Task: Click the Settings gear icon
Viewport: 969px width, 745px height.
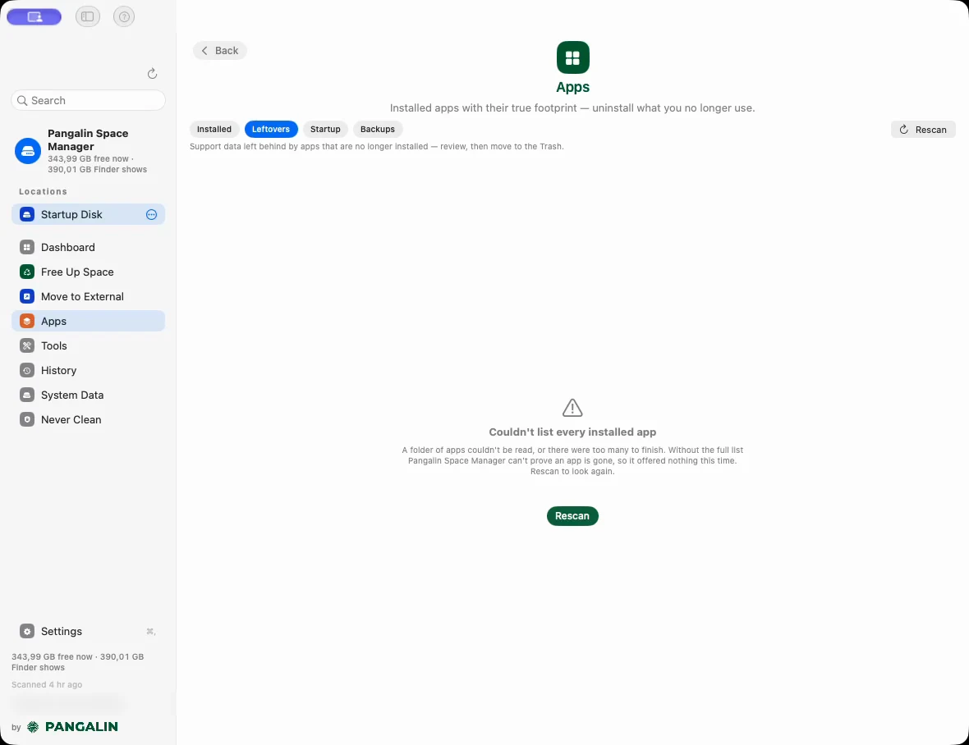Action: click(x=26, y=631)
